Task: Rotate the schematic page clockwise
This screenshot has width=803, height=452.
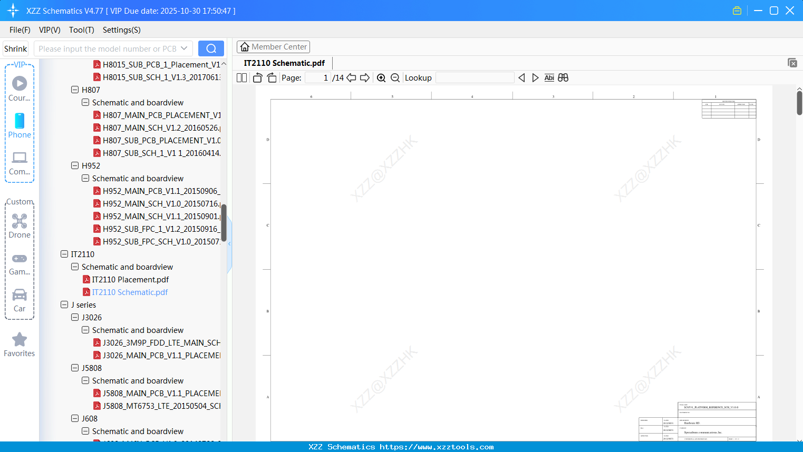Action: (272, 77)
